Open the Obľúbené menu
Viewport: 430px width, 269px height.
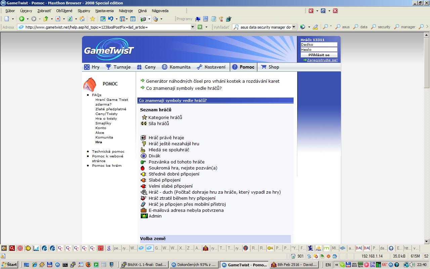(64, 11)
